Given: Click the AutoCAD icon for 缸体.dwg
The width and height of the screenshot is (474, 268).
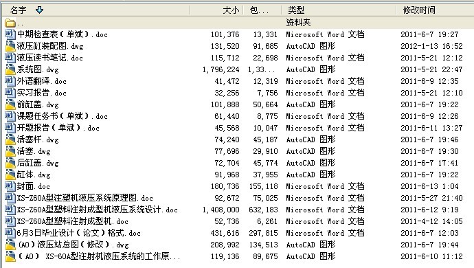Looking at the screenshot, I should pos(10,175).
